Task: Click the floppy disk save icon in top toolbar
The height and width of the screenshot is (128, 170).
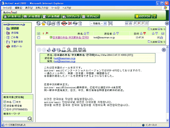Action: 53,23
